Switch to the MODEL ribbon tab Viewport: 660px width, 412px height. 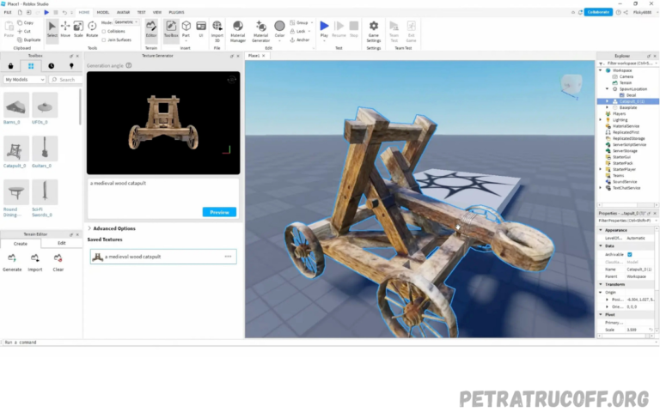(103, 12)
